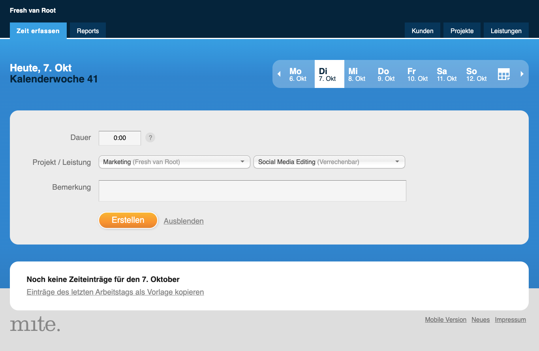
Task: Click the mite. logo in footer
Action: [35, 324]
